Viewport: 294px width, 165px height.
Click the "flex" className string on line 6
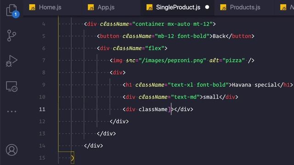click(155, 48)
